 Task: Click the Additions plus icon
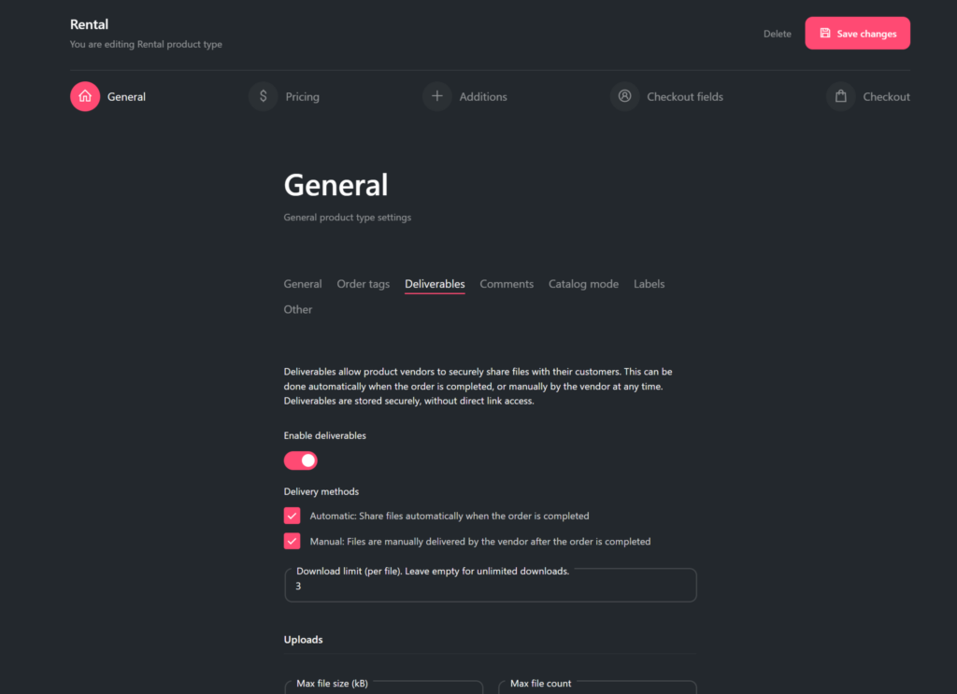pyautogui.click(x=436, y=96)
